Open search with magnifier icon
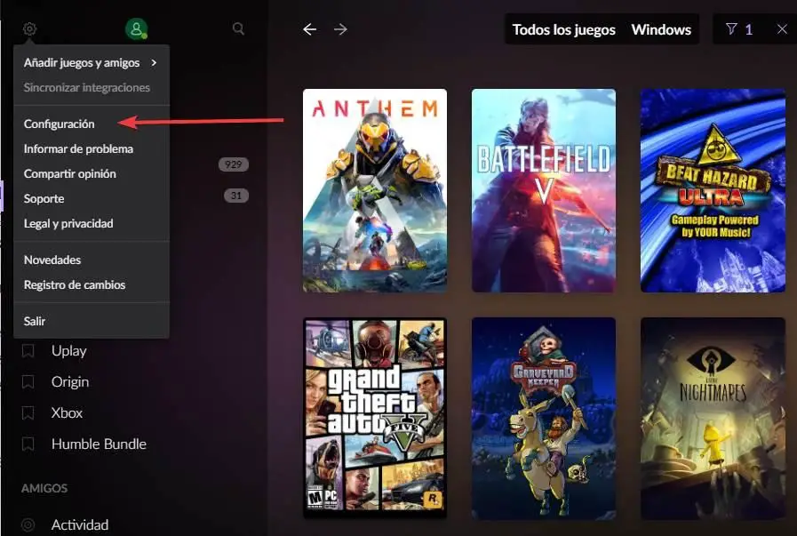 (238, 28)
